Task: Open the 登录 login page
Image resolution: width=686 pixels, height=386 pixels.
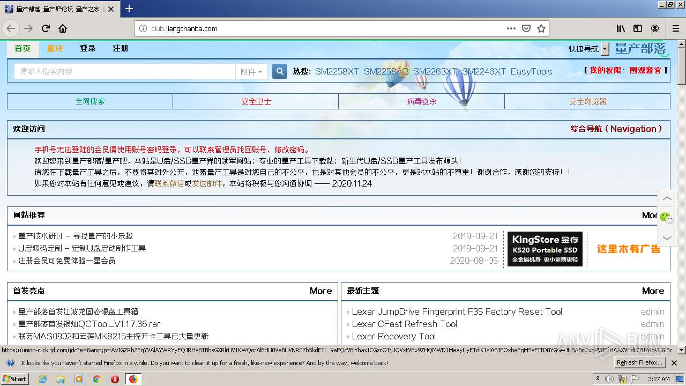Action: pos(87,48)
